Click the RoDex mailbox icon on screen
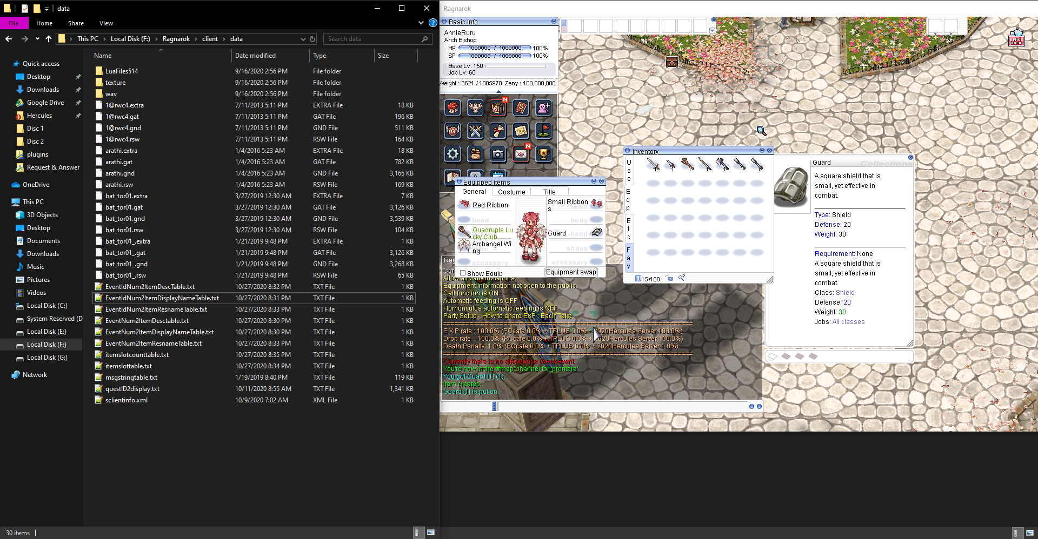This screenshot has height=539, width=1038. pyautogui.click(x=1016, y=38)
